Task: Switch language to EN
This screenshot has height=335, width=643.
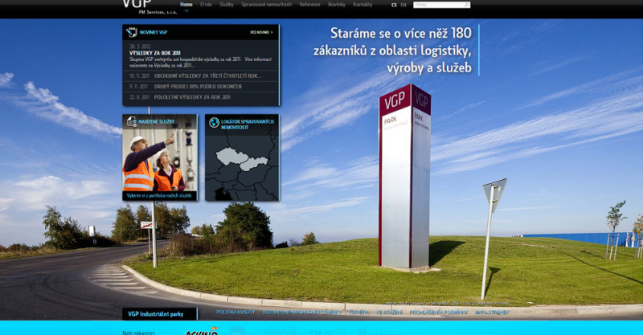Action: pyautogui.click(x=403, y=5)
